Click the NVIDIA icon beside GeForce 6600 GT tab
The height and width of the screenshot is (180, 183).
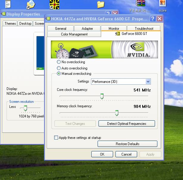[118, 34]
